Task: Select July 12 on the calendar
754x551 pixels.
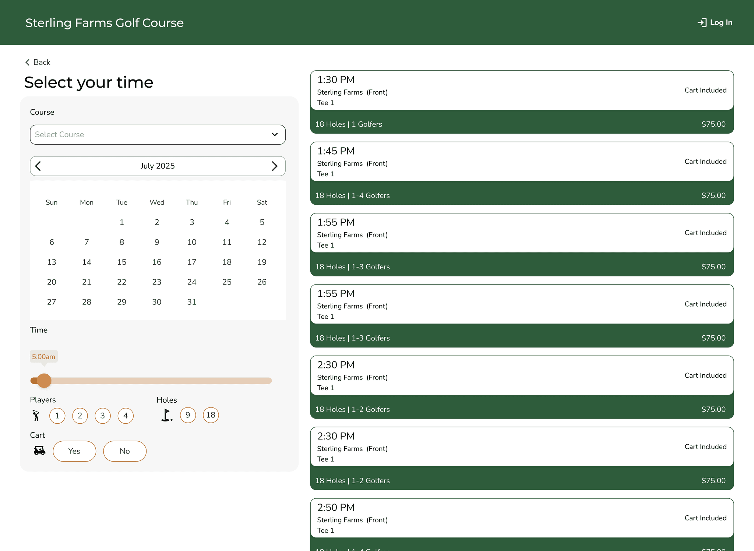Action: tap(262, 242)
